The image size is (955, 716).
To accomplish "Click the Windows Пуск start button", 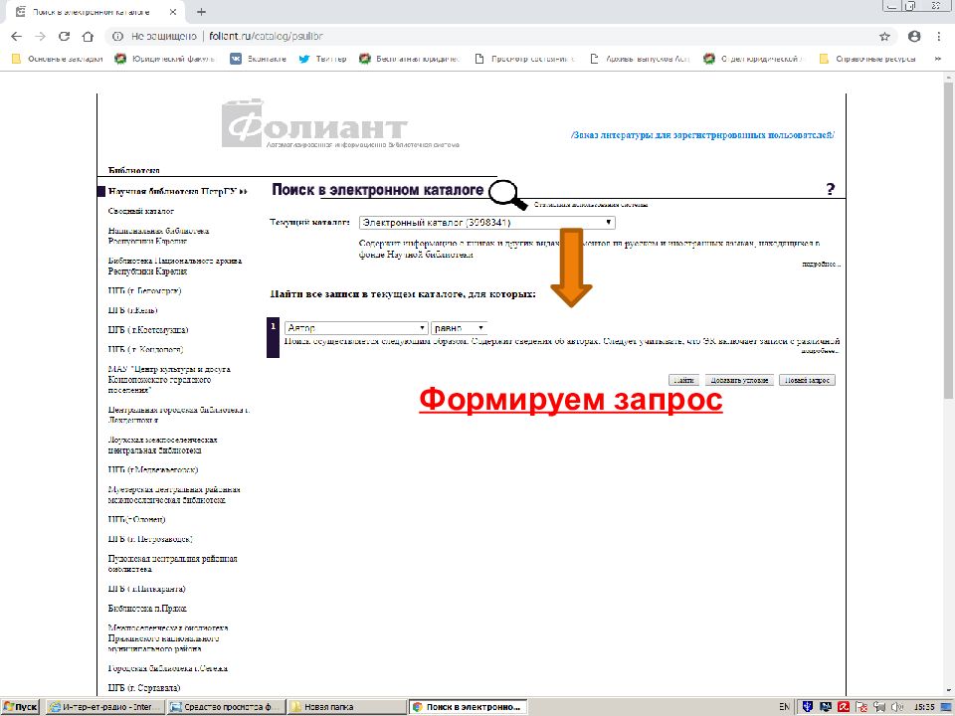I will click(21, 706).
